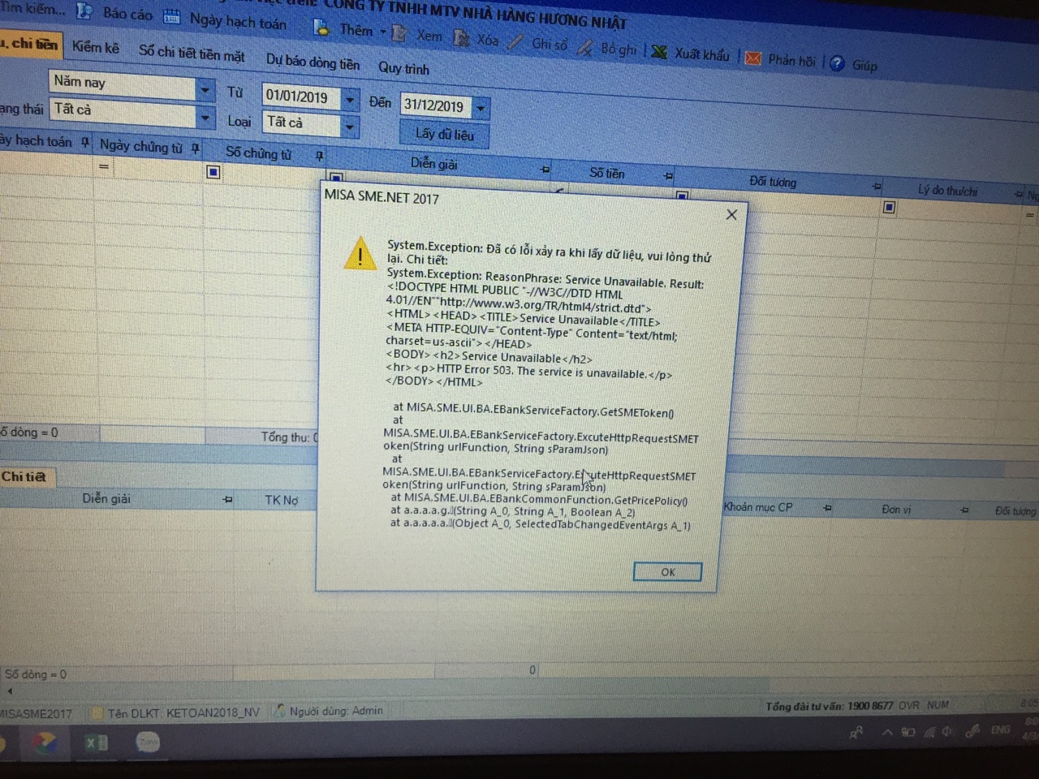Switch to the Kiểm kê tab

point(95,47)
